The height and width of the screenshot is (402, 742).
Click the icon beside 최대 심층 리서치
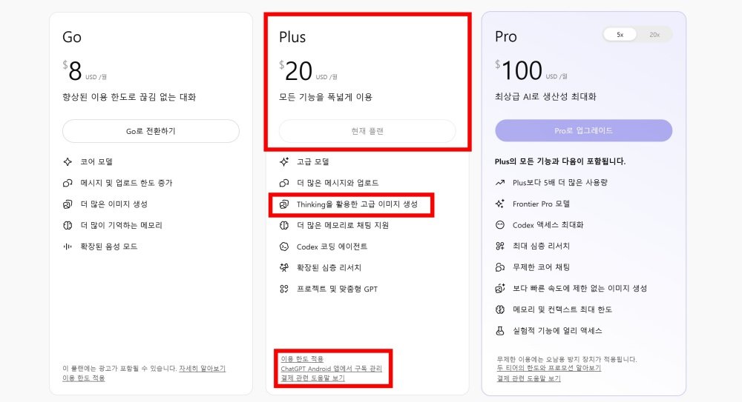[x=499, y=246]
